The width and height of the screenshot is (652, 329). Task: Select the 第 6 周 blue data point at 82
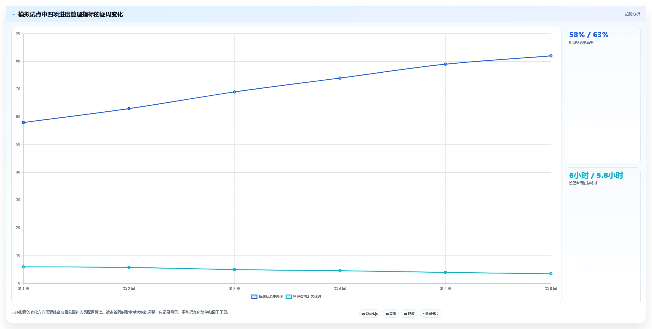pyautogui.click(x=551, y=56)
